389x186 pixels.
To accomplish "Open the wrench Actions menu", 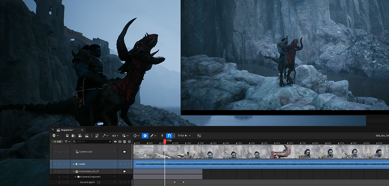I will click(x=104, y=136).
